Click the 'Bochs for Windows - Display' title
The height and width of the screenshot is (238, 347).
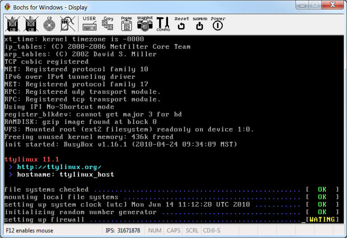50,7
